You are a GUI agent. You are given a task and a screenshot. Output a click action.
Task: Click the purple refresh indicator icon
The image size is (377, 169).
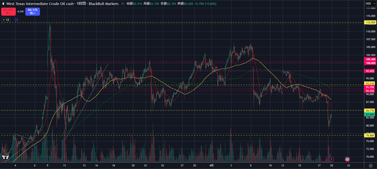pyautogui.click(x=16, y=20)
